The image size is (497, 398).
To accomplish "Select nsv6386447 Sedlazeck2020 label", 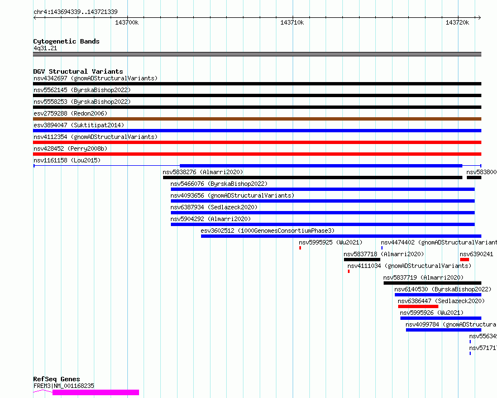I will (441, 301).
